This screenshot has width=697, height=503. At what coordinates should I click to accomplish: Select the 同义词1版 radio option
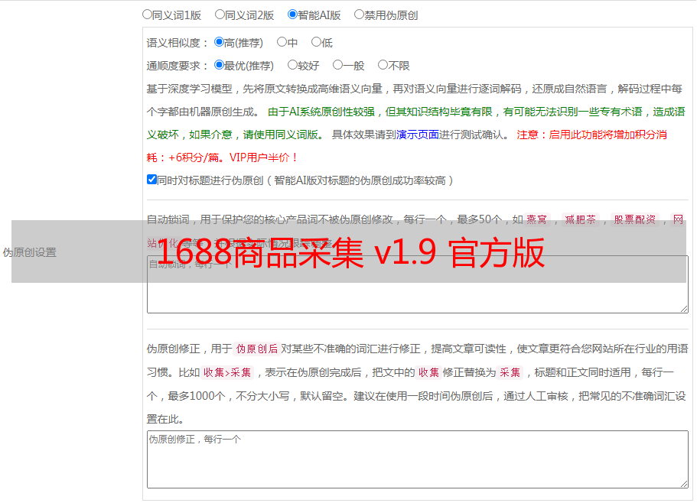point(147,15)
